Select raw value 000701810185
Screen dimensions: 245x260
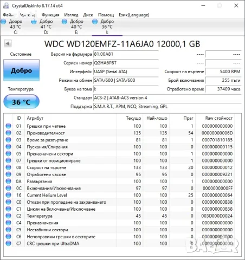point(217,140)
